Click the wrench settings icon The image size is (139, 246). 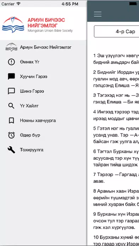tap(11, 150)
